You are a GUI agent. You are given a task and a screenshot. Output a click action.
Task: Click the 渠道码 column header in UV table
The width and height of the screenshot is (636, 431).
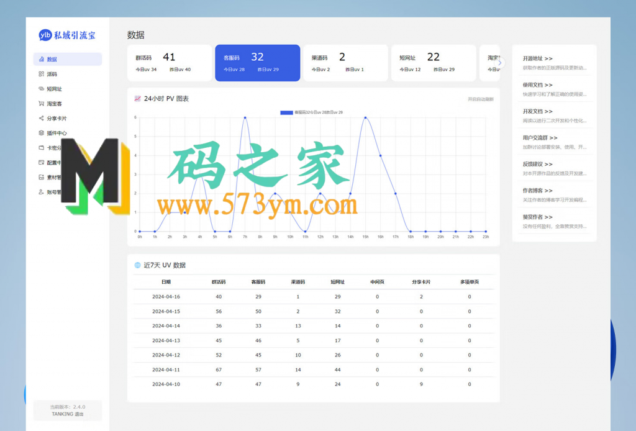[298, 282]
